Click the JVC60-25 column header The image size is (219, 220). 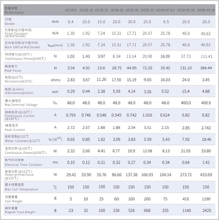(x=147, y=10)
